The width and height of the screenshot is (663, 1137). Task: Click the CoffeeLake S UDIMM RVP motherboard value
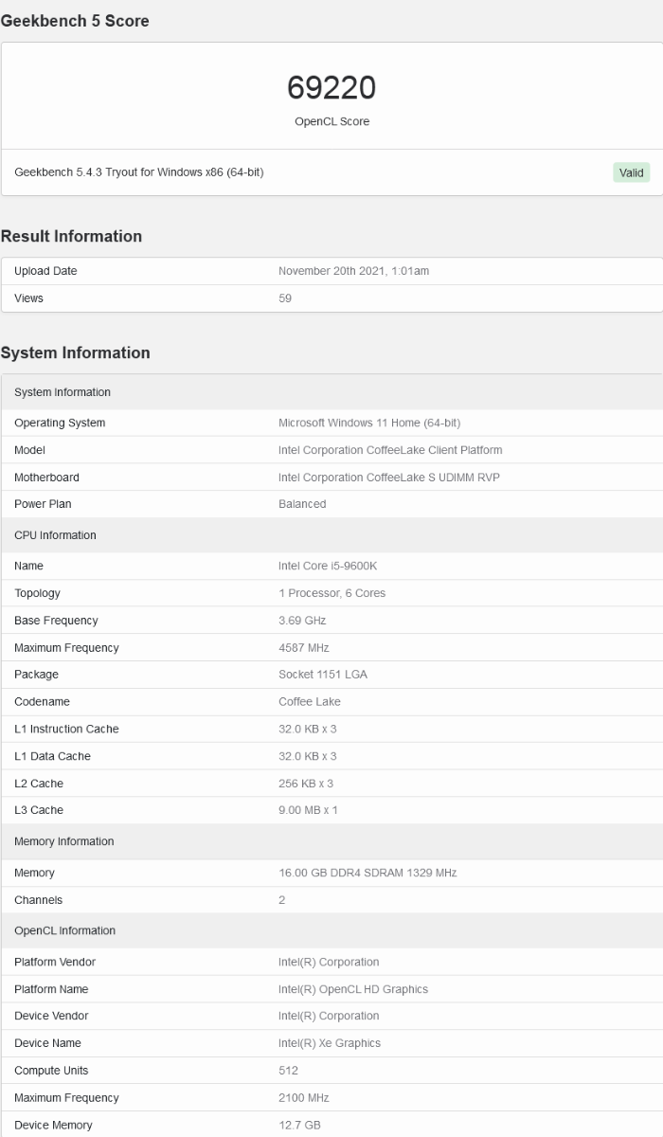pyautogui.click(x=388, y=478)
